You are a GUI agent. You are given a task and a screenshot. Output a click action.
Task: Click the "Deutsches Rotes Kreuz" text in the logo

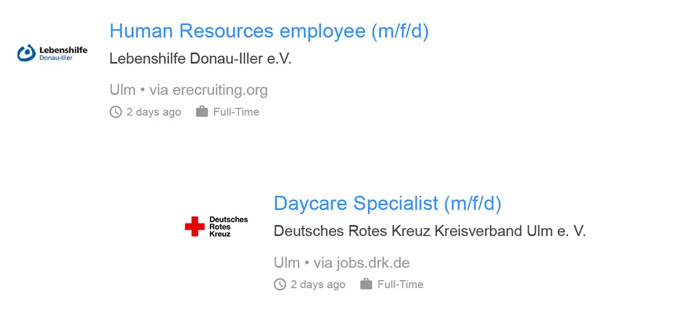point(229,226)
